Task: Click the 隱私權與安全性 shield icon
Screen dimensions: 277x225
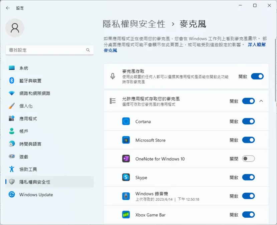Action: 12,182
